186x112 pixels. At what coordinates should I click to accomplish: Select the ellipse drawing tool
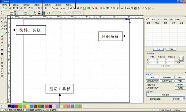[2, 39]
